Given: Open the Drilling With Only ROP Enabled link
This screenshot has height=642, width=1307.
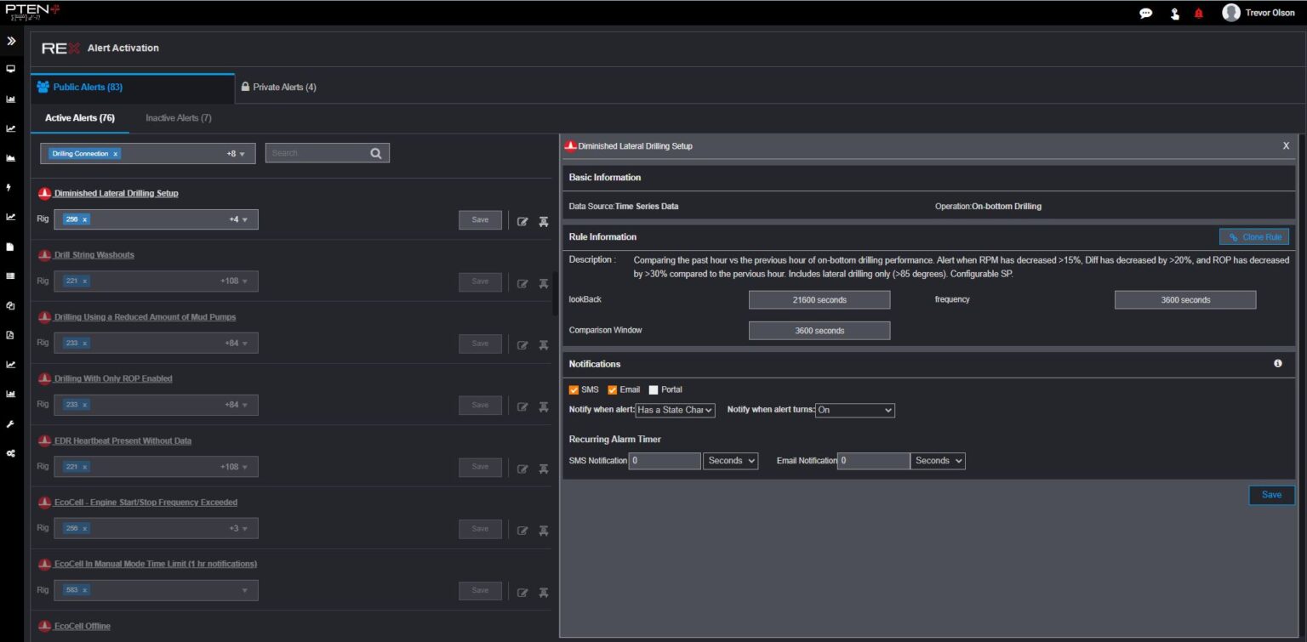Looking at the screenshot, I should pos(113,379).
